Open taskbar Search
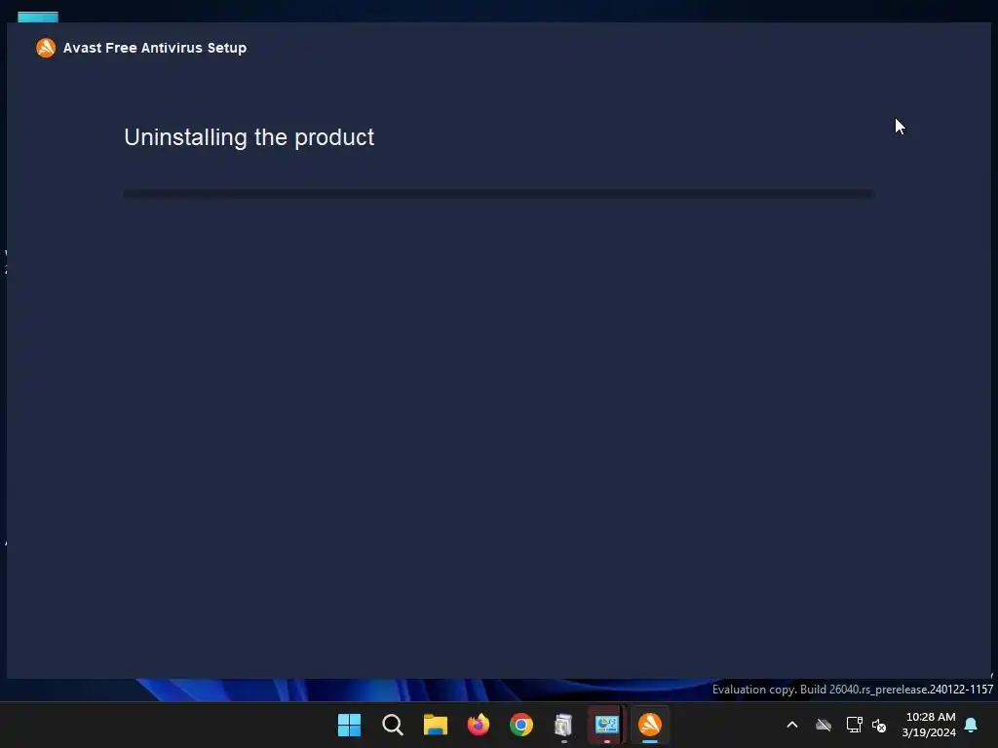This screenshot has height=748, width=998. pos(393,725)
